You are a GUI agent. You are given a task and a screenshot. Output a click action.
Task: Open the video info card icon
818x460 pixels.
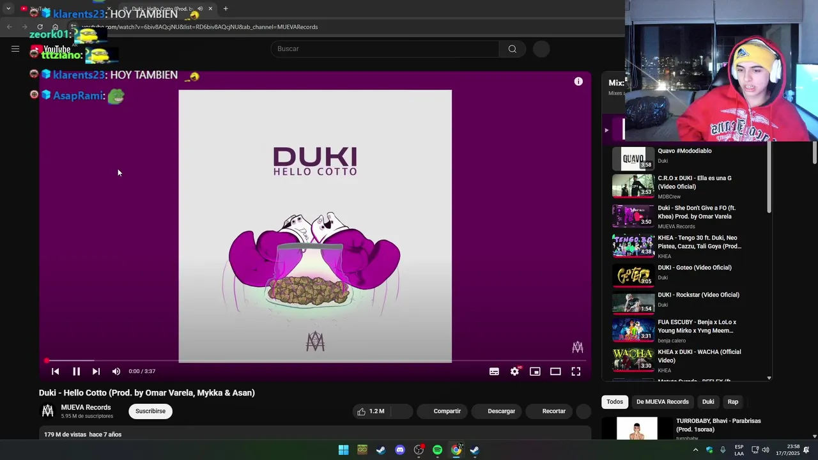pos(578,81)
